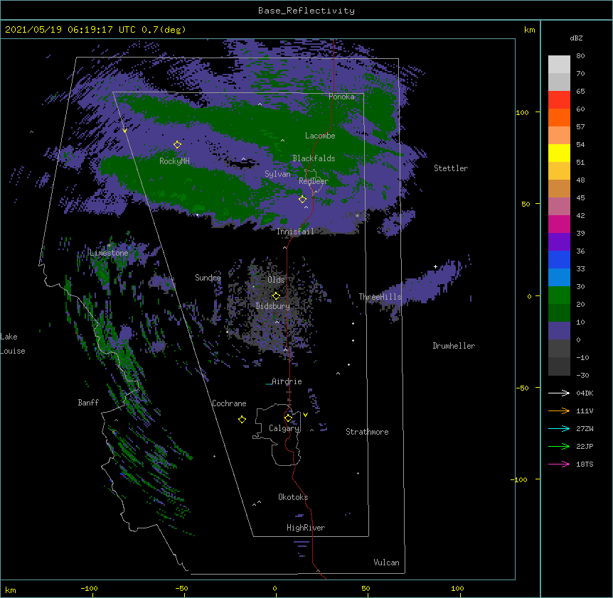This screenshot has width=613, height=598.
Task: Click the RockyMH label on the map
Action: [174, 161]
